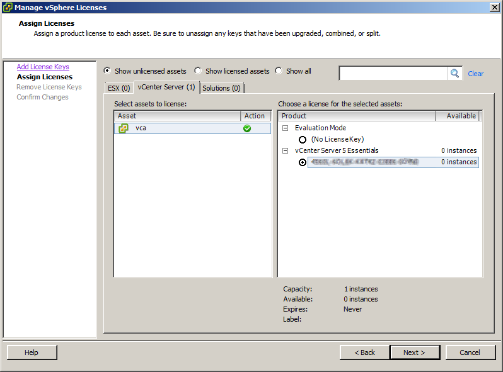This screenshot has height=372, width=503.
Task: Select the vca asset row
Action: [x=192, y=128]
